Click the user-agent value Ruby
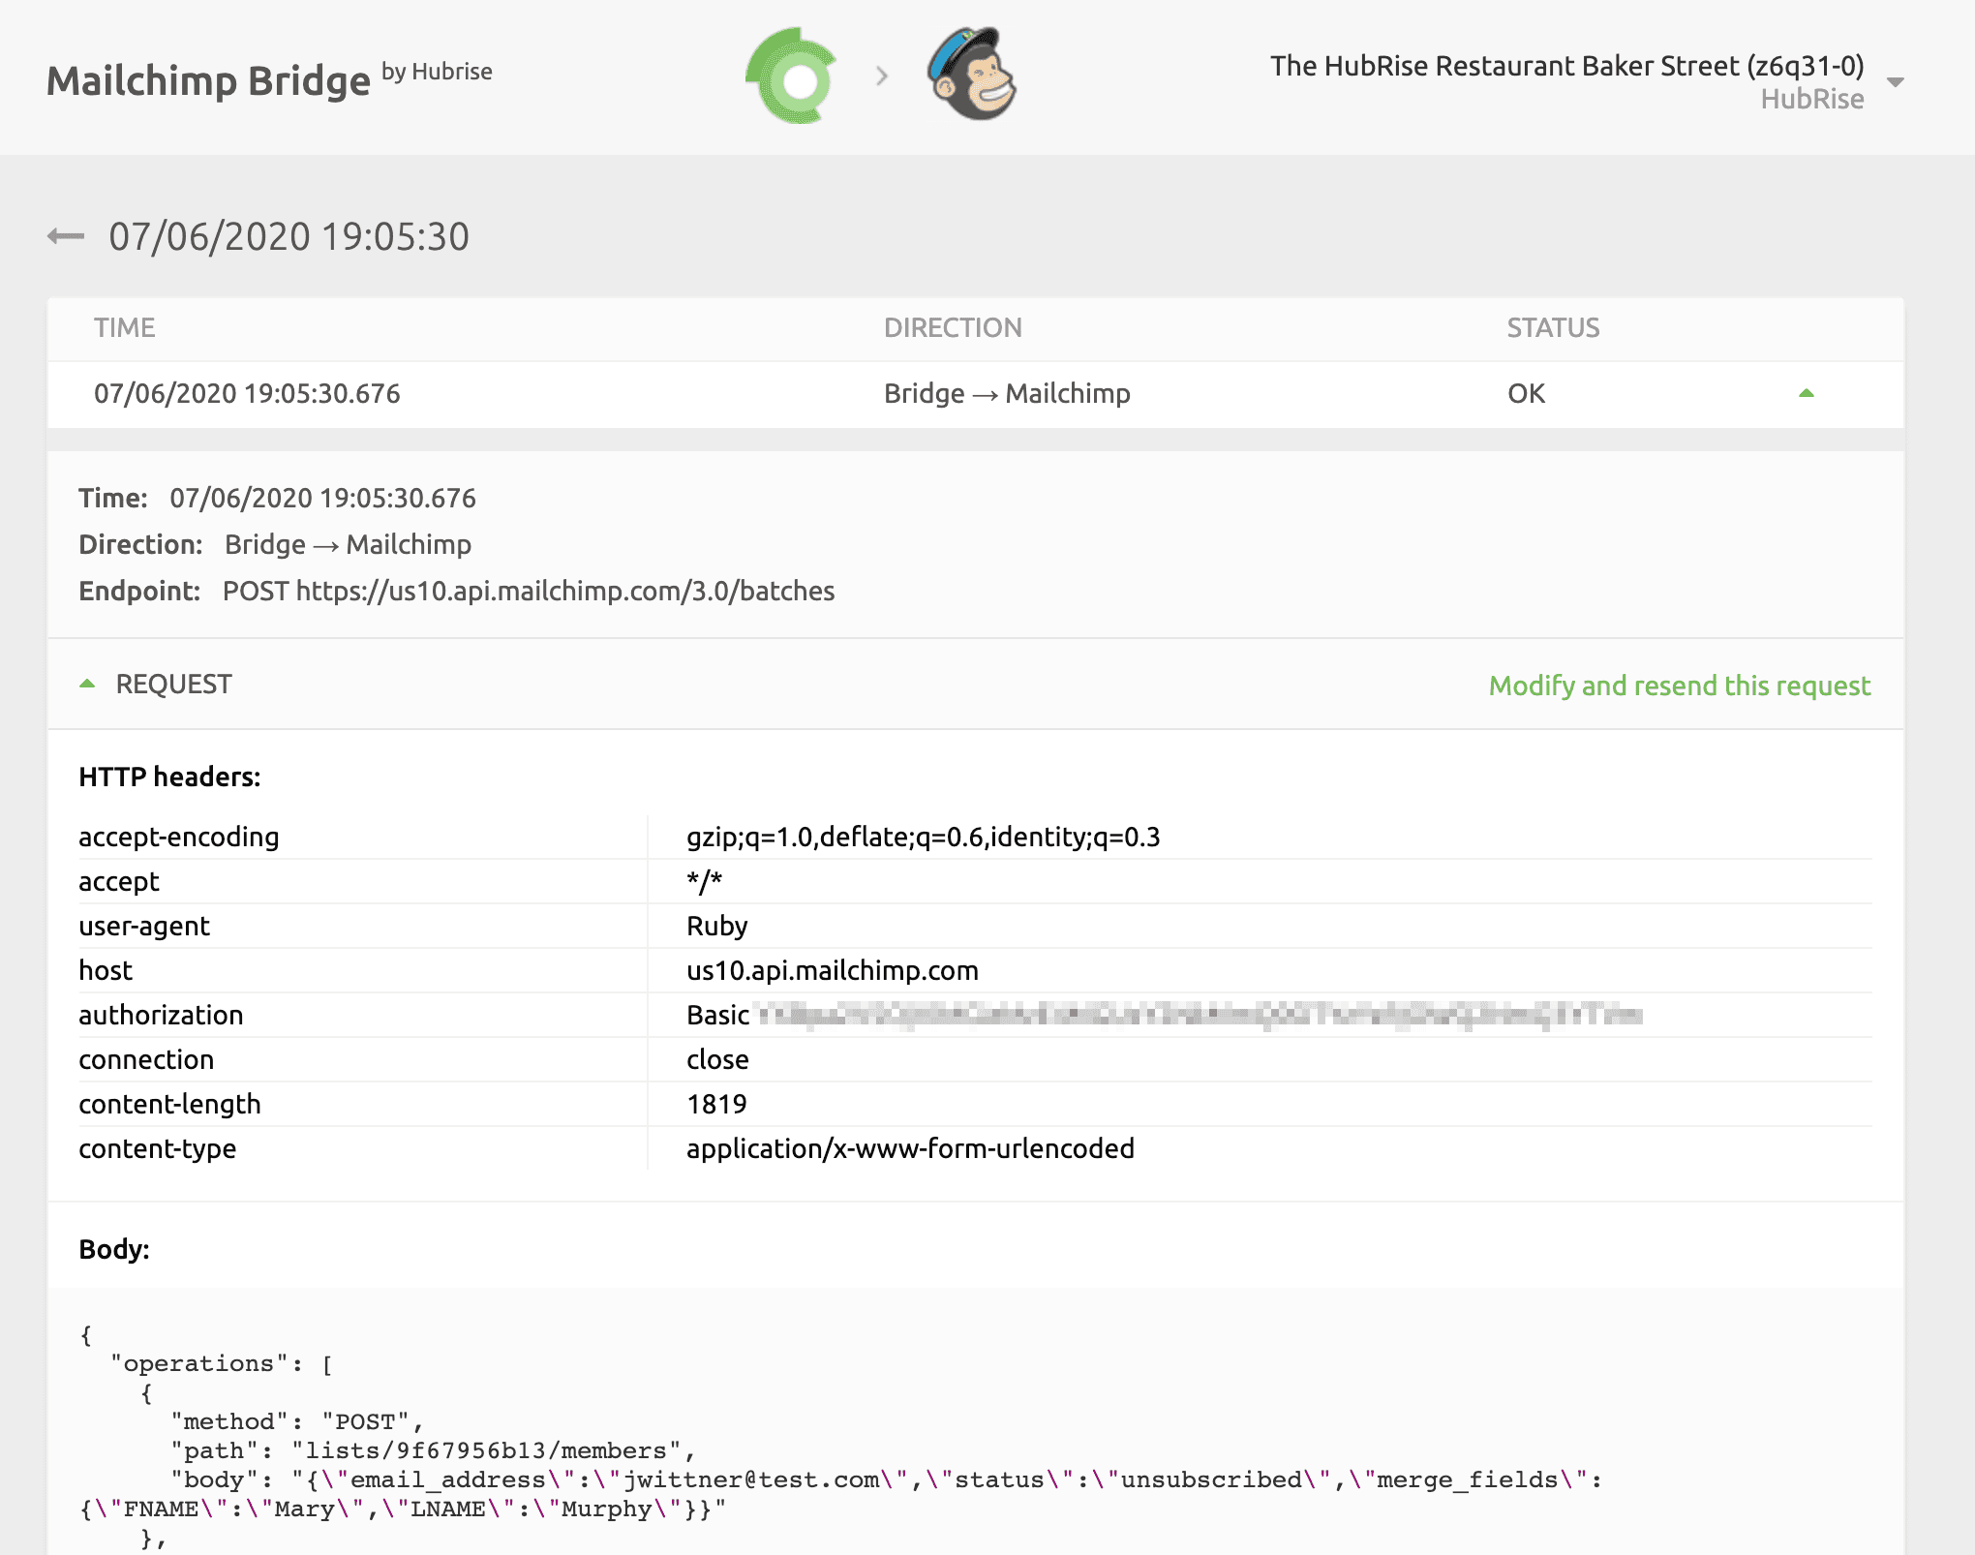This screenshot has width=1975, height=1555. point(716,926)
